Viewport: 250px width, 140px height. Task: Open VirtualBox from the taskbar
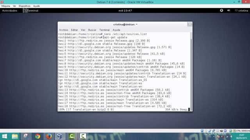point(60,136)
